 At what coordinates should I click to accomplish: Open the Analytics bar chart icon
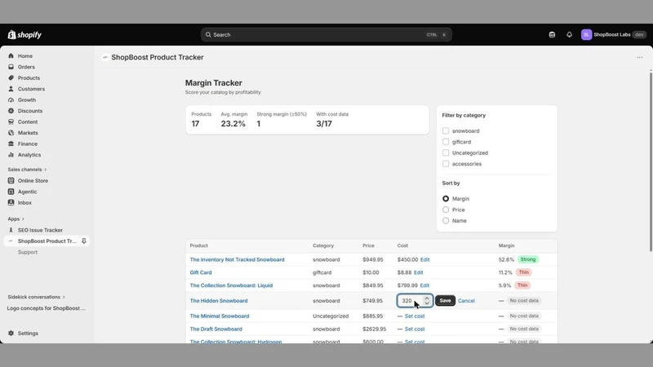click(11, 155)
